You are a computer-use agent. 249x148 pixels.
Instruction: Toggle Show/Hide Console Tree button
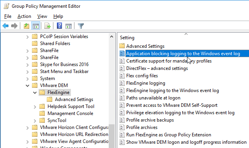tap(35, 26)
